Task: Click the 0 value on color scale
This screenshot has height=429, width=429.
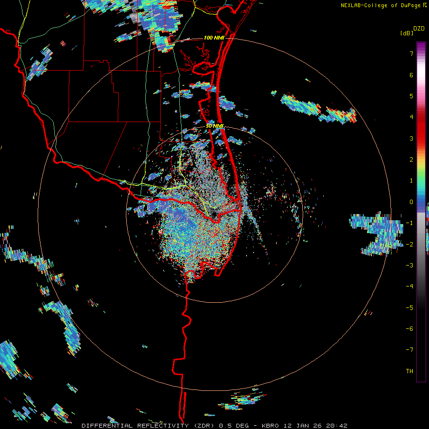Action: click(x=411, y=202)
